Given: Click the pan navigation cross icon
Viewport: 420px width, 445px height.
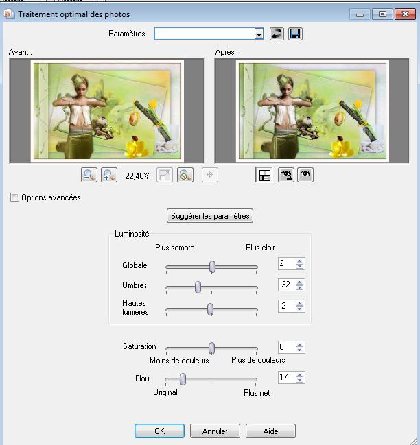Looking at the screenshot, I should pyautogui.click(x=210, y=175).
